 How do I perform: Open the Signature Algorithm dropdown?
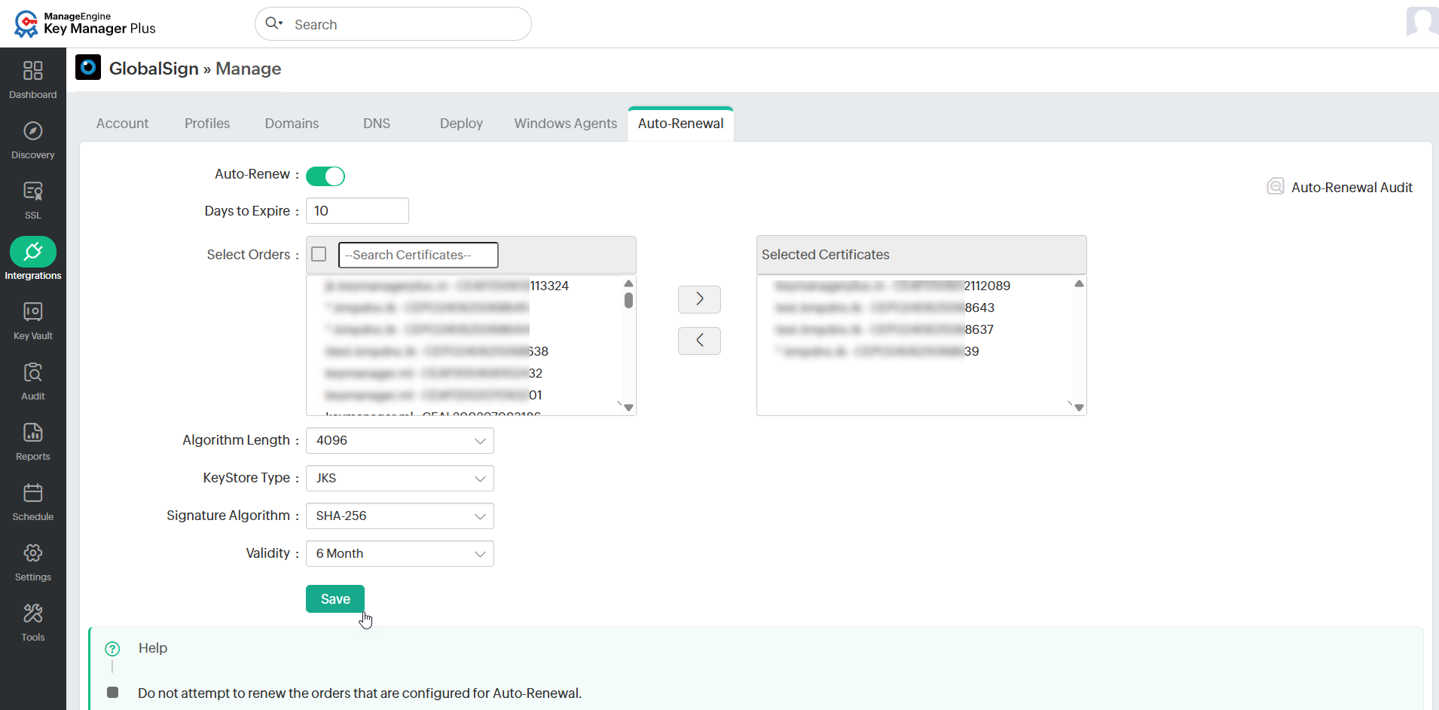[400, 516]
